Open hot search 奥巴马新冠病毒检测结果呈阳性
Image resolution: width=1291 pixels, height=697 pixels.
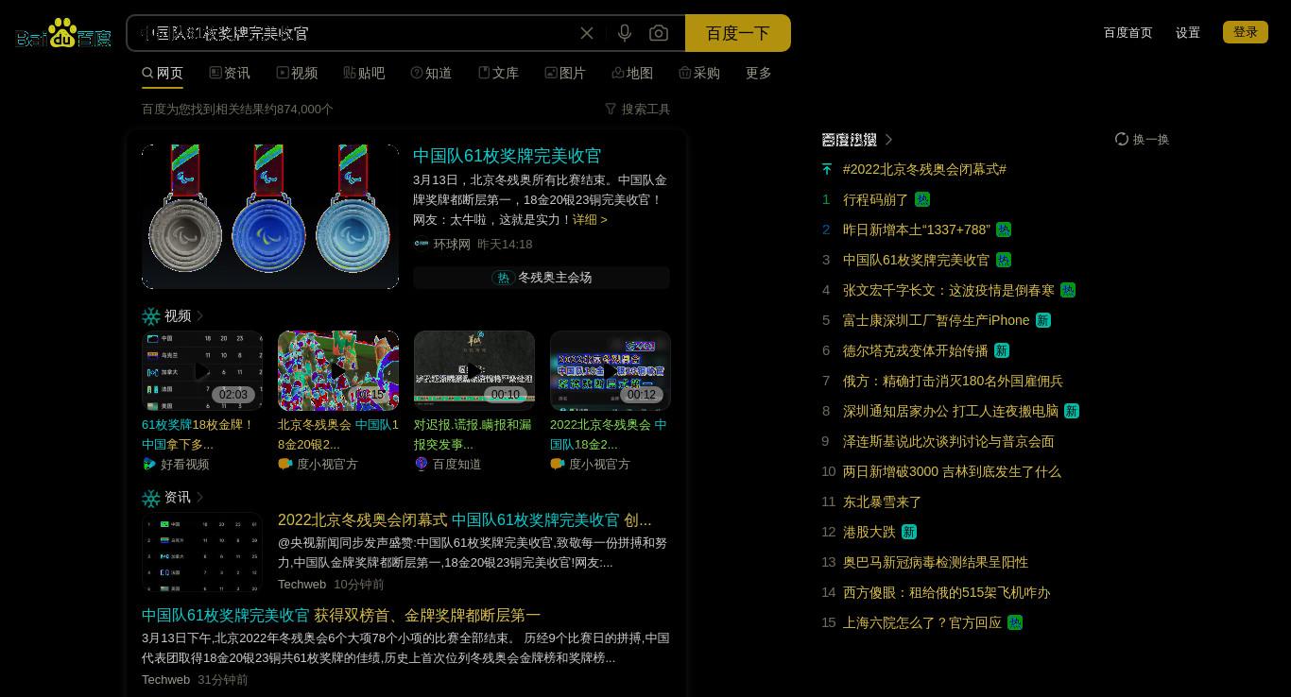click(x=936, y=562)
